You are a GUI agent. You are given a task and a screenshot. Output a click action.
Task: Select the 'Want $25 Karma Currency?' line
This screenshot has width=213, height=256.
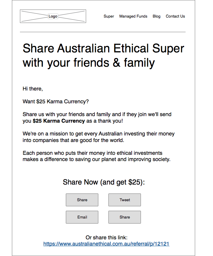56,102
